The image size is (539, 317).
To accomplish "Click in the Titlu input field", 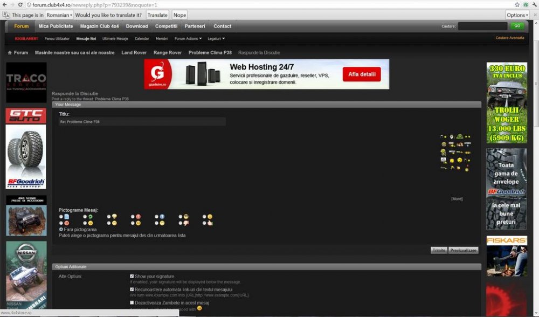I will 142,121.
